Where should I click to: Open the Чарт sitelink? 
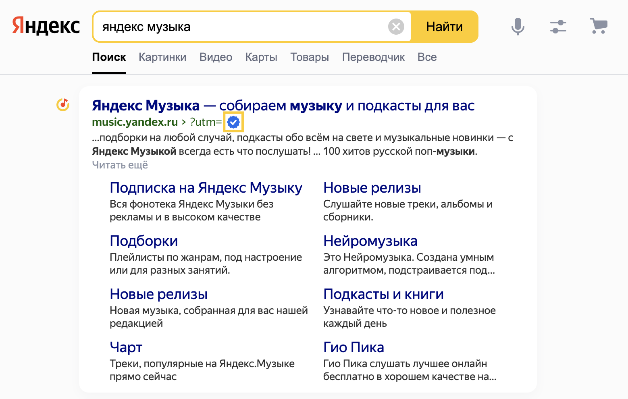pos(126,347)
